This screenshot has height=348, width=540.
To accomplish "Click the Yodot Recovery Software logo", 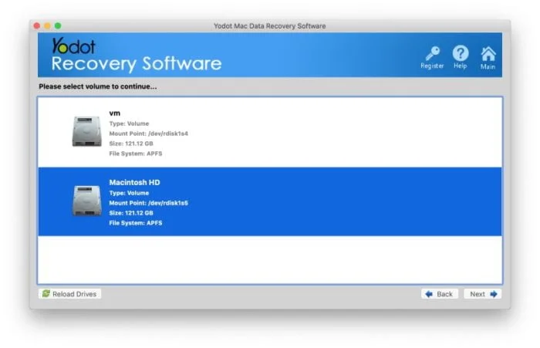I will [x=137, y=55].
